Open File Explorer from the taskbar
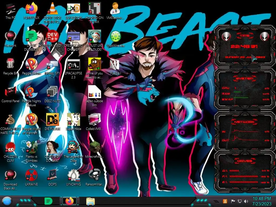 [x=91, y=201]
